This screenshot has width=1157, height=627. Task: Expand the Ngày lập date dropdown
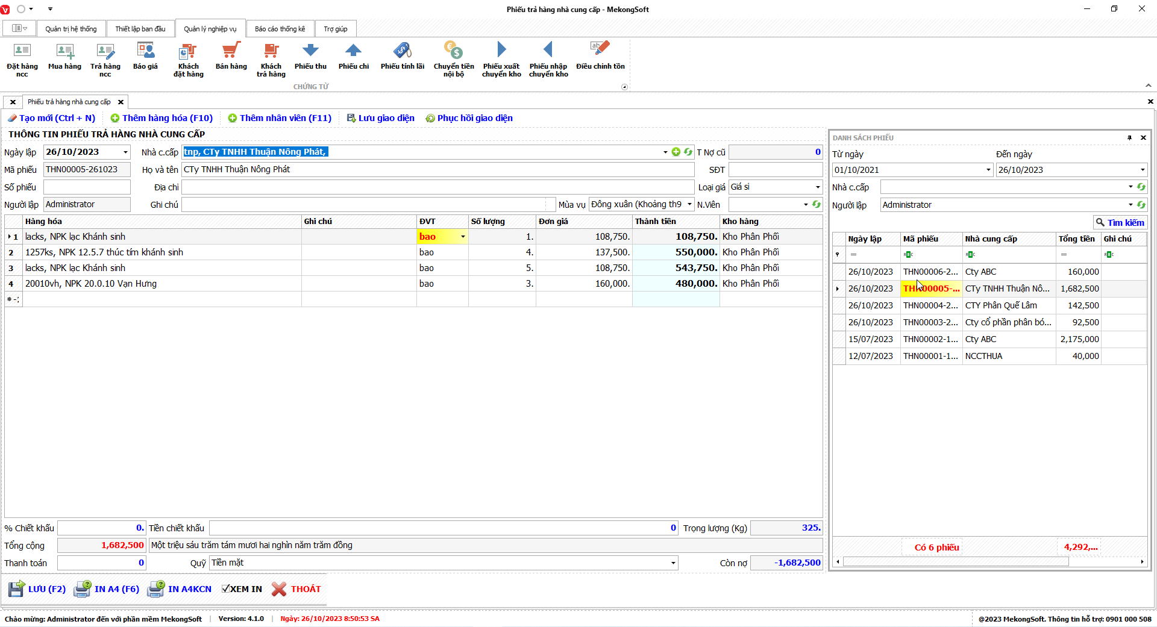tap(125, 152)
